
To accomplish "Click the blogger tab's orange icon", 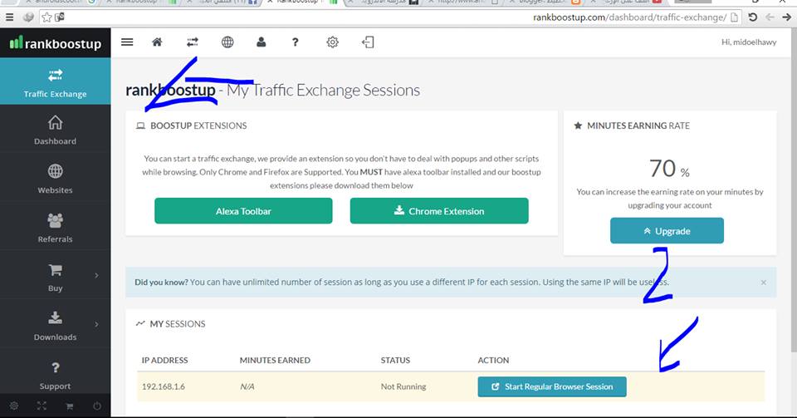I will 576,2.
